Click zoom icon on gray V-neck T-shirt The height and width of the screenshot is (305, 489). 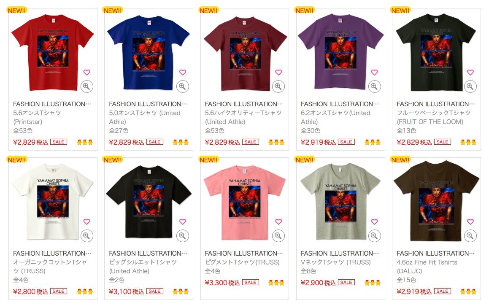(x=374, y=236)
